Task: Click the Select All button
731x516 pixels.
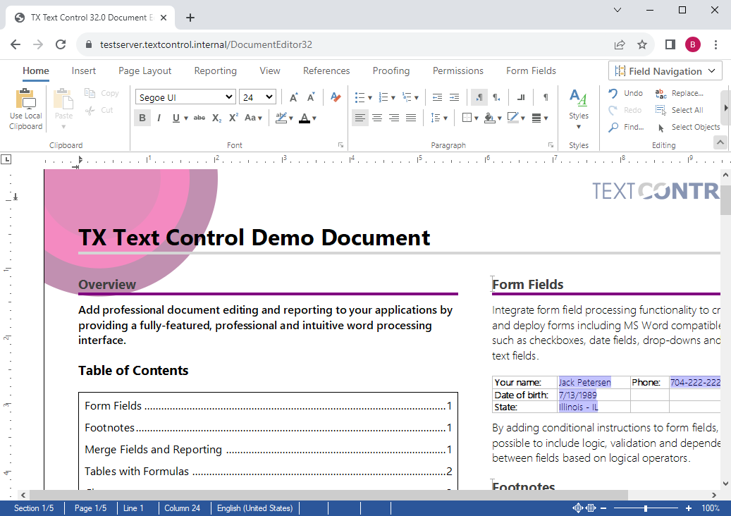Action: [x=679, y=110]
